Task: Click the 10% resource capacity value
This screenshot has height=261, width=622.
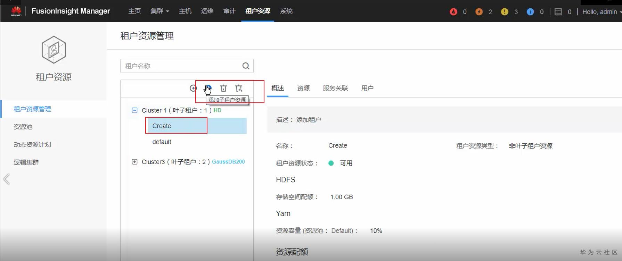Action: coord(376,231)
